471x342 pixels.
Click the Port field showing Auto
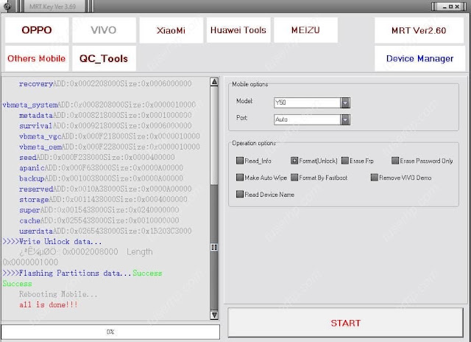pos(308,119)
